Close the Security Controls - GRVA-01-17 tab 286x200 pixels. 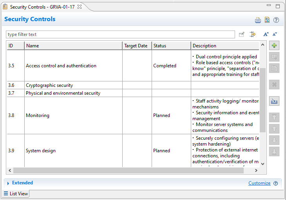tap(80, 7)
